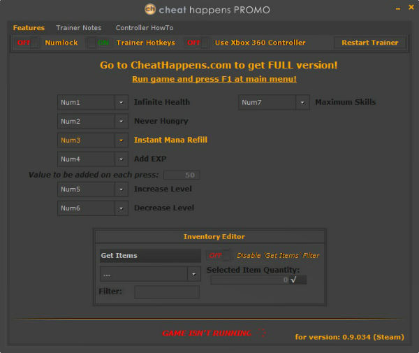Confirm item quantity with the checkmark icon
The width and height of the screenshot is (419, 353).
pyautogui.click(x=294, y=280)
